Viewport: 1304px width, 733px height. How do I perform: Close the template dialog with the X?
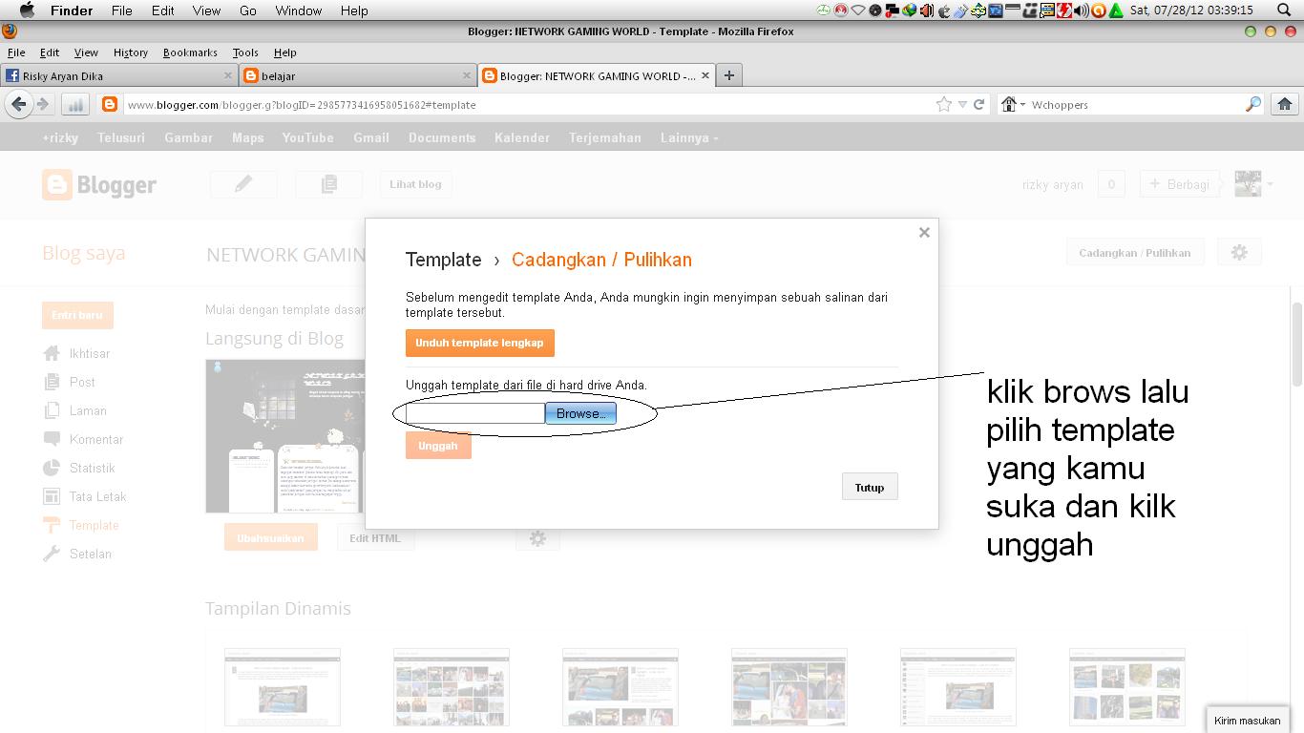pos(924,232)
